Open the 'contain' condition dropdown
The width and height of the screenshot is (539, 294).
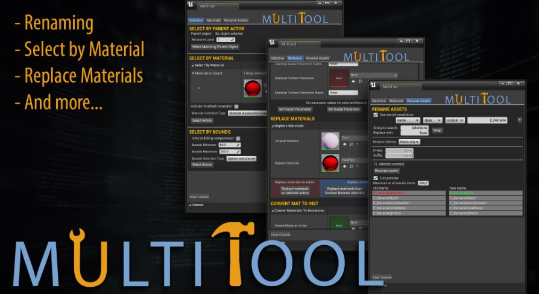(x=455, y=120)
